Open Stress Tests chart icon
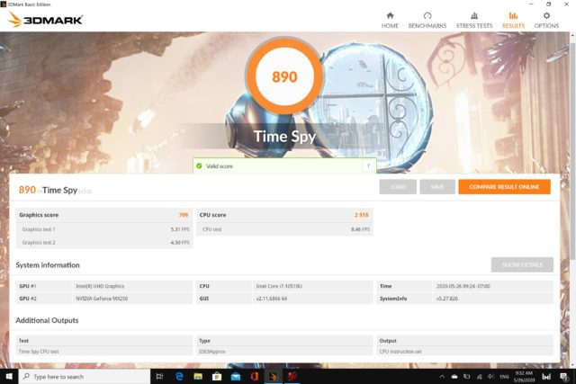Image resolution: width=576 pixels, height=384 pixels. (474, 16)
